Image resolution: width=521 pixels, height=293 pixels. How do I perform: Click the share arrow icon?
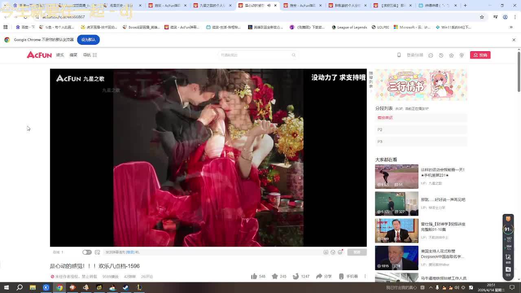click(319, 276)
